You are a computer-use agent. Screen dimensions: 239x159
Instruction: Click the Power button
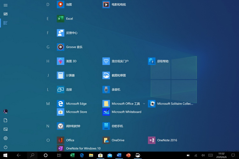5,147
